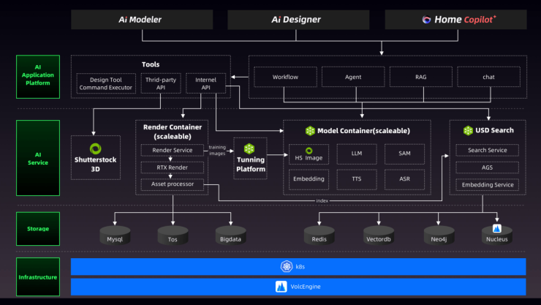This screenshot has height=305, width=541.
Task: Click the blue k8s infrastructure bar
Action: (x=298, y=266)
